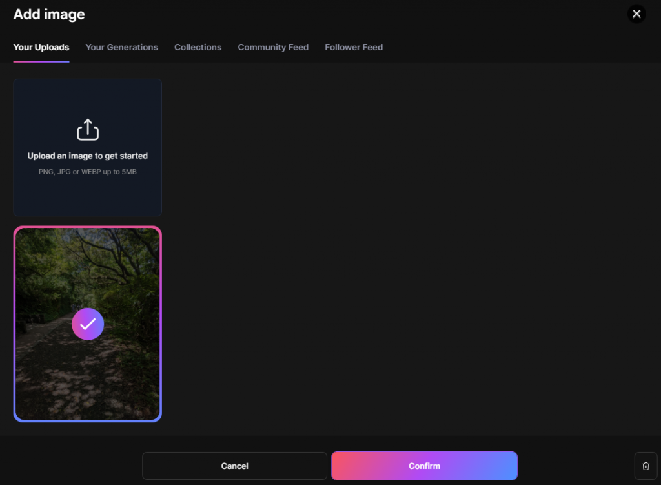Click the Add image title

49,14
